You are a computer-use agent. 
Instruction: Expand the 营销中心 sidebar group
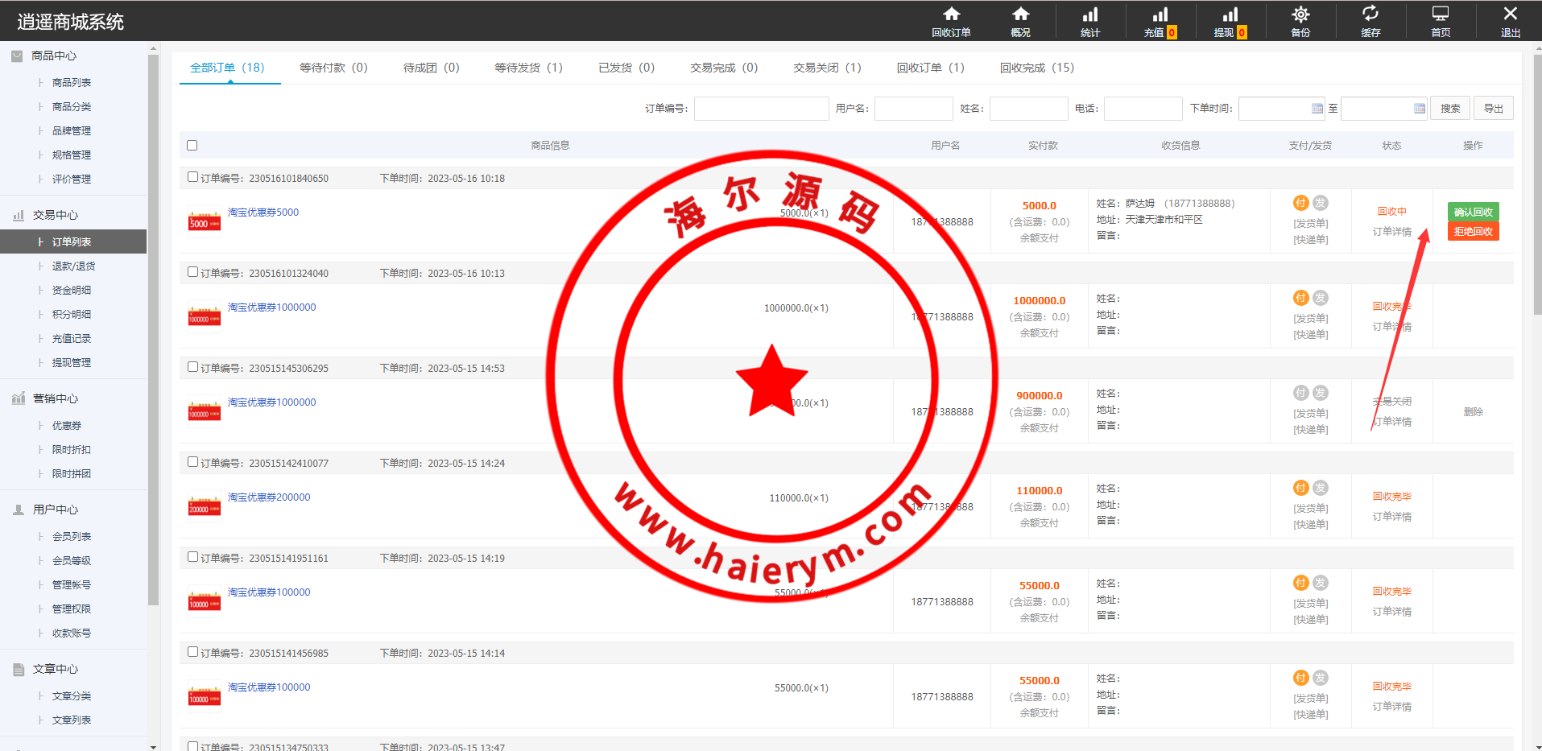55,398
